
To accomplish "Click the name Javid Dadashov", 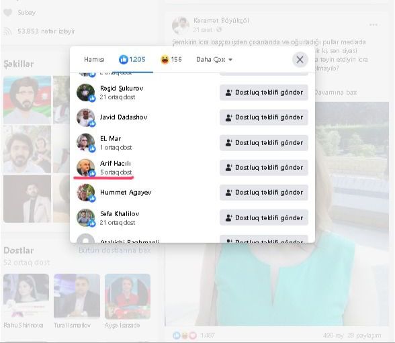I will 124,117.
